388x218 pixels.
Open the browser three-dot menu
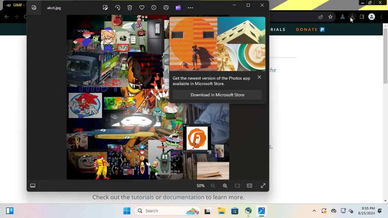tap(381, 17)
